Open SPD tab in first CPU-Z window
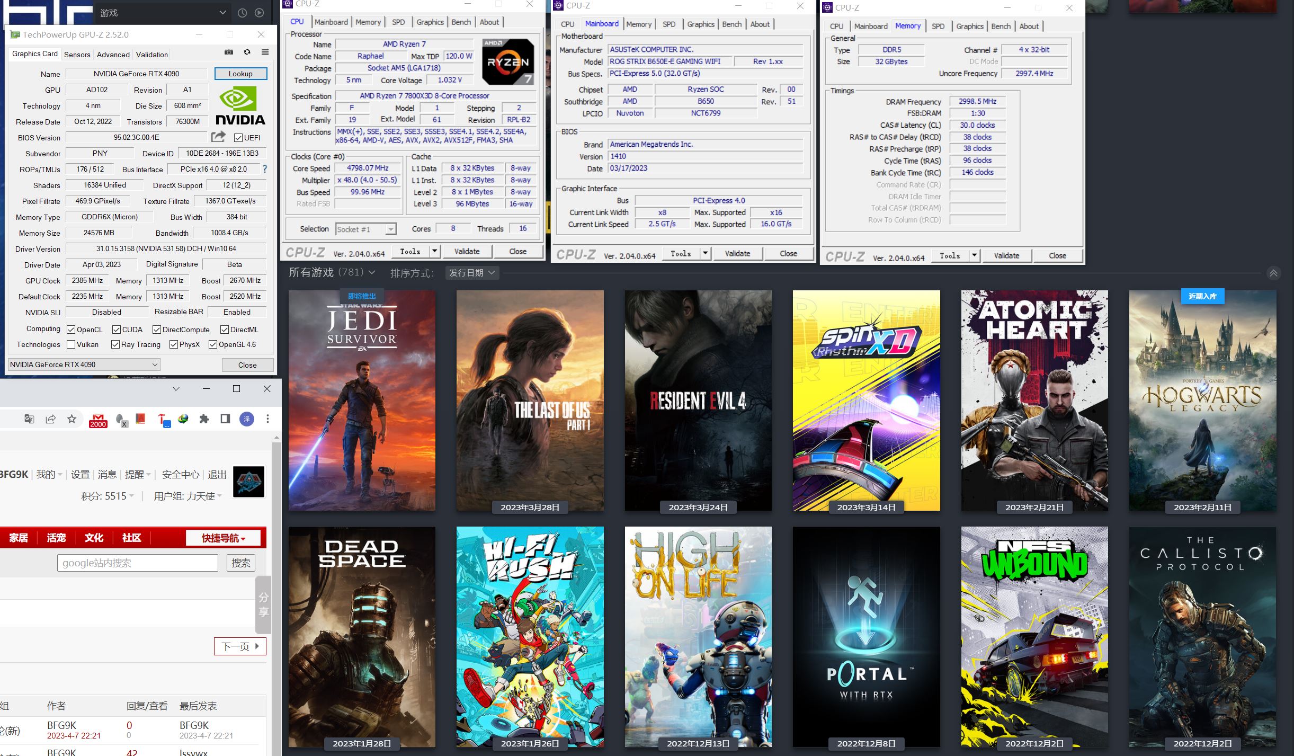Viewport: 1294px width, 756px height. pos(398,22)
